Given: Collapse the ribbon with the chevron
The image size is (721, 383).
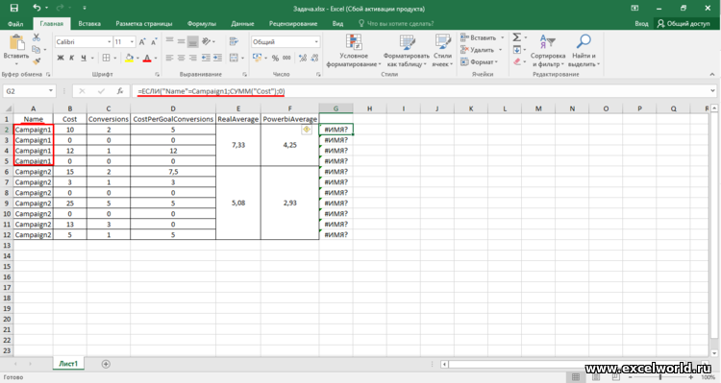Looking at the screenshot, I should [712, 75].
